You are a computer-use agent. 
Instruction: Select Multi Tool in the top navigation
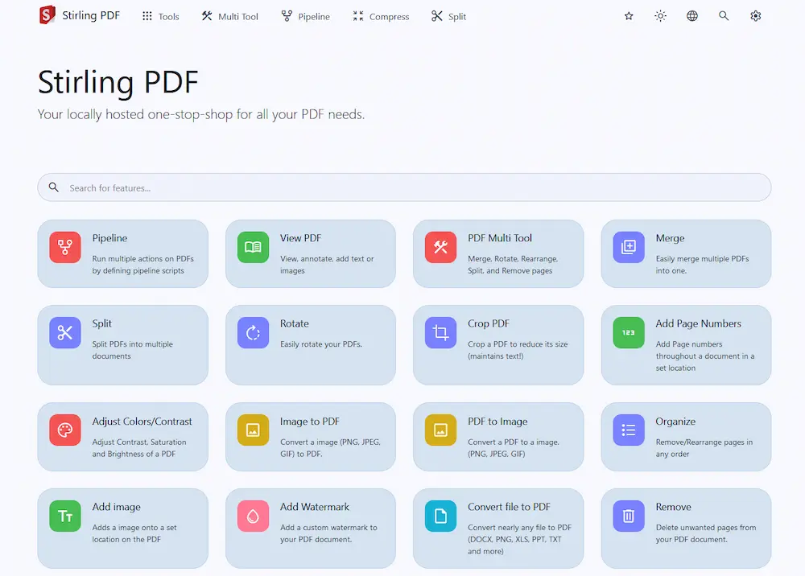coord(229,16)
